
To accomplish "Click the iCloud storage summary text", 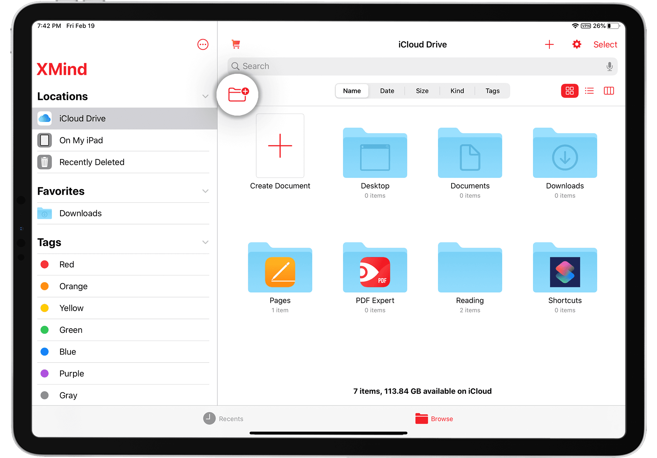I will pos(422,391).
